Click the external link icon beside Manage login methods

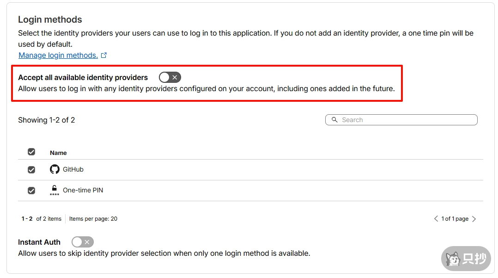(x=104, y=55)
